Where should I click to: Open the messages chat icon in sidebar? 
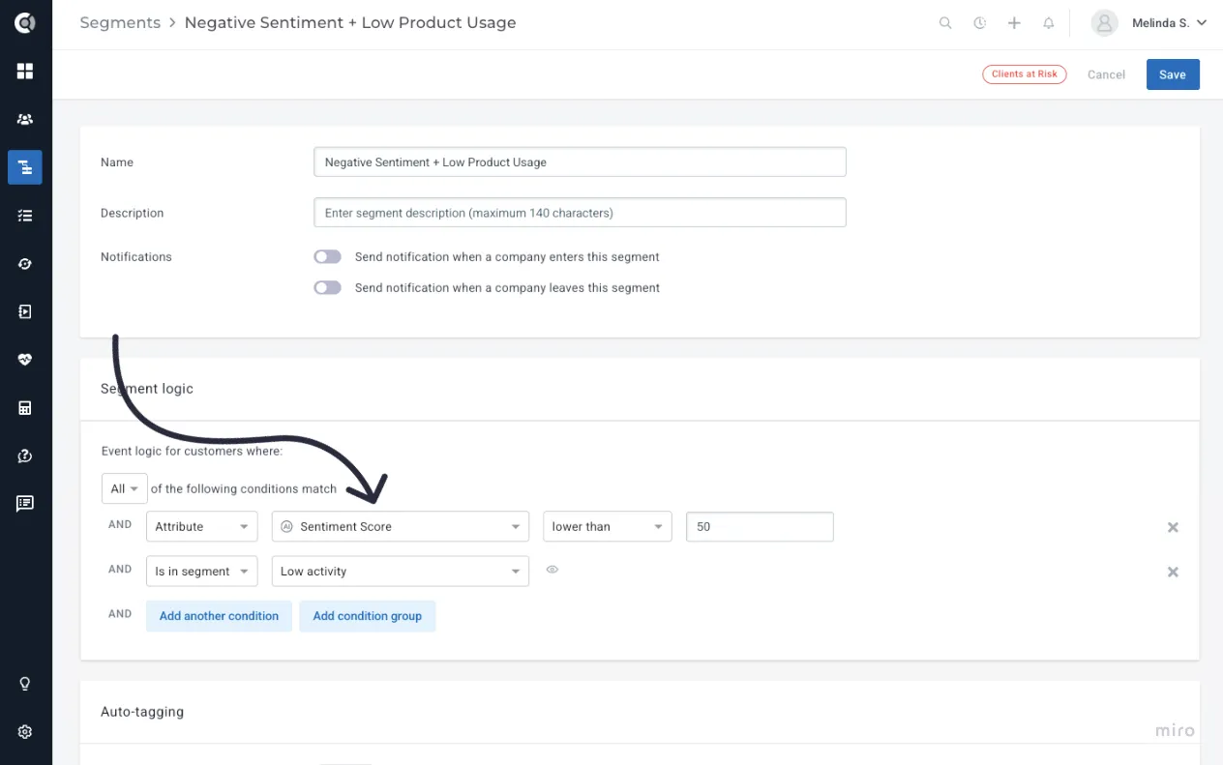[25, 503]
